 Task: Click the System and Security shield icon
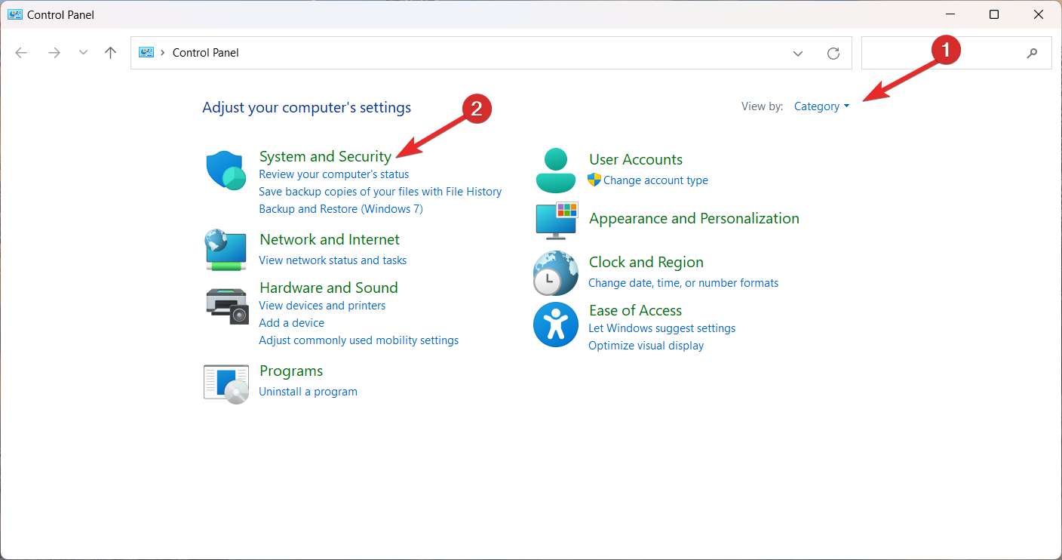[x=226, y=170]
